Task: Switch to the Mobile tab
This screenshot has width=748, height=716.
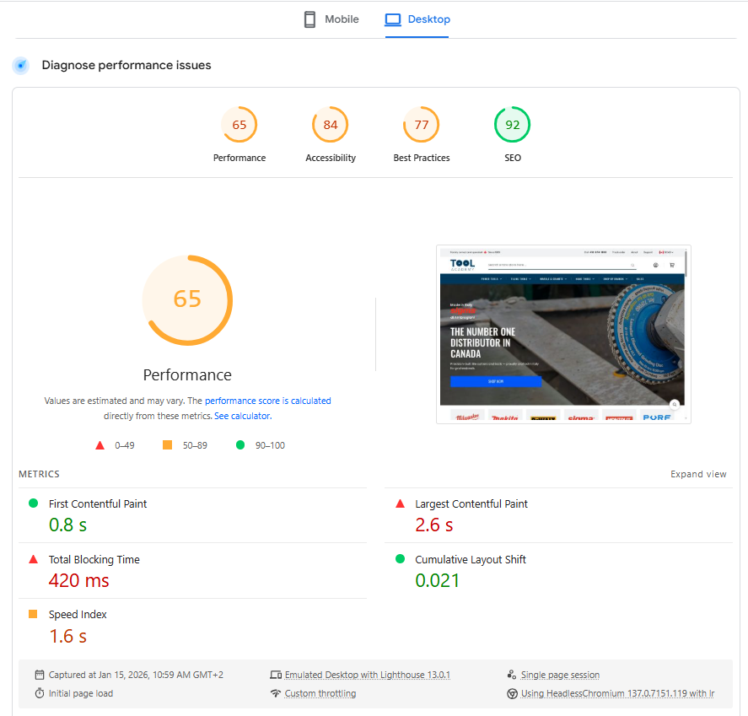Action: (x=331, y=19)
